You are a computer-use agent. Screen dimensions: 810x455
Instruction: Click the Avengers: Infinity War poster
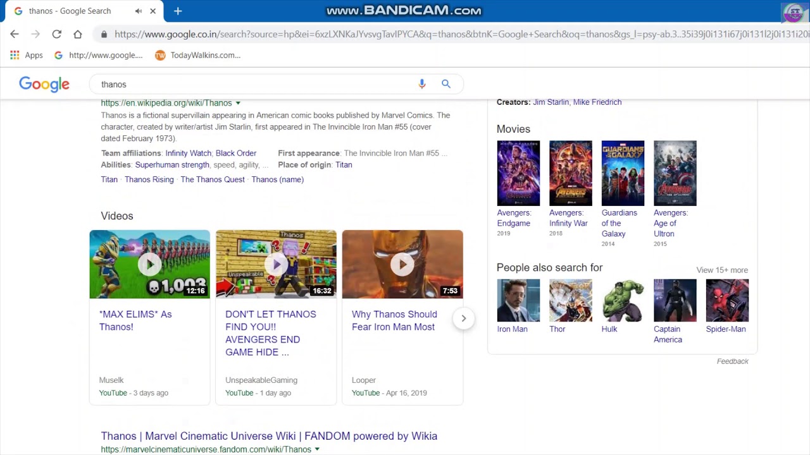point(571,173)
